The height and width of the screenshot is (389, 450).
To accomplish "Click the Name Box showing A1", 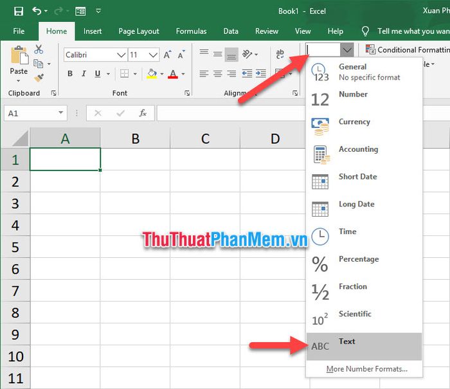I will [x=35, y=113].
